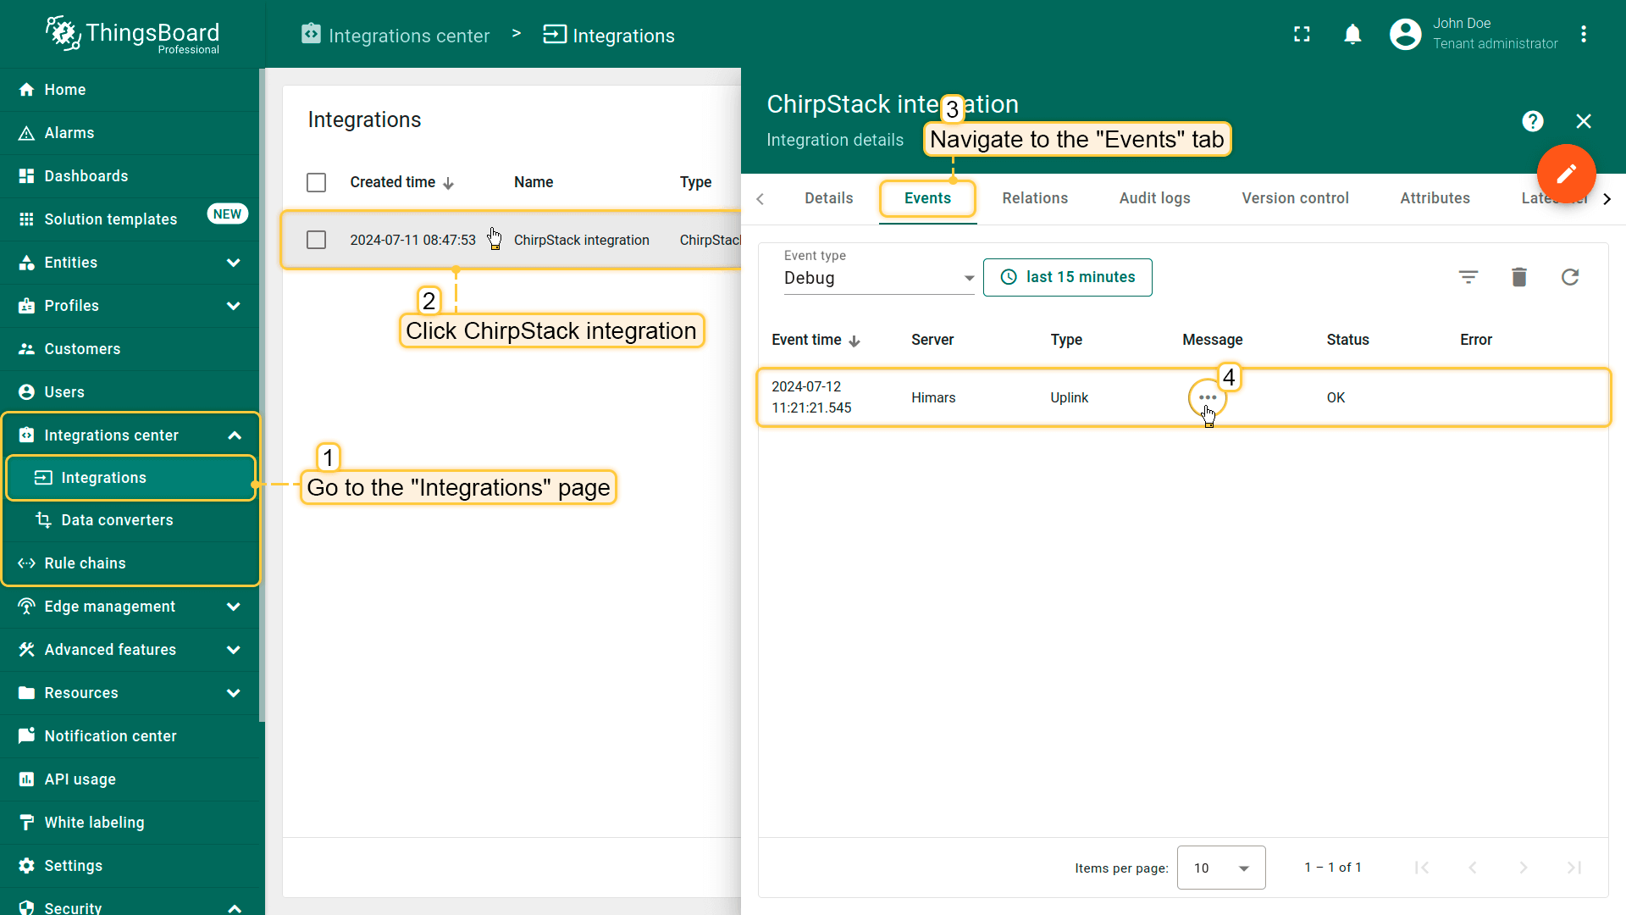The image size is (1626, 915).
Task: Click the last 15 minutes button
Action: pos(1067,277)
